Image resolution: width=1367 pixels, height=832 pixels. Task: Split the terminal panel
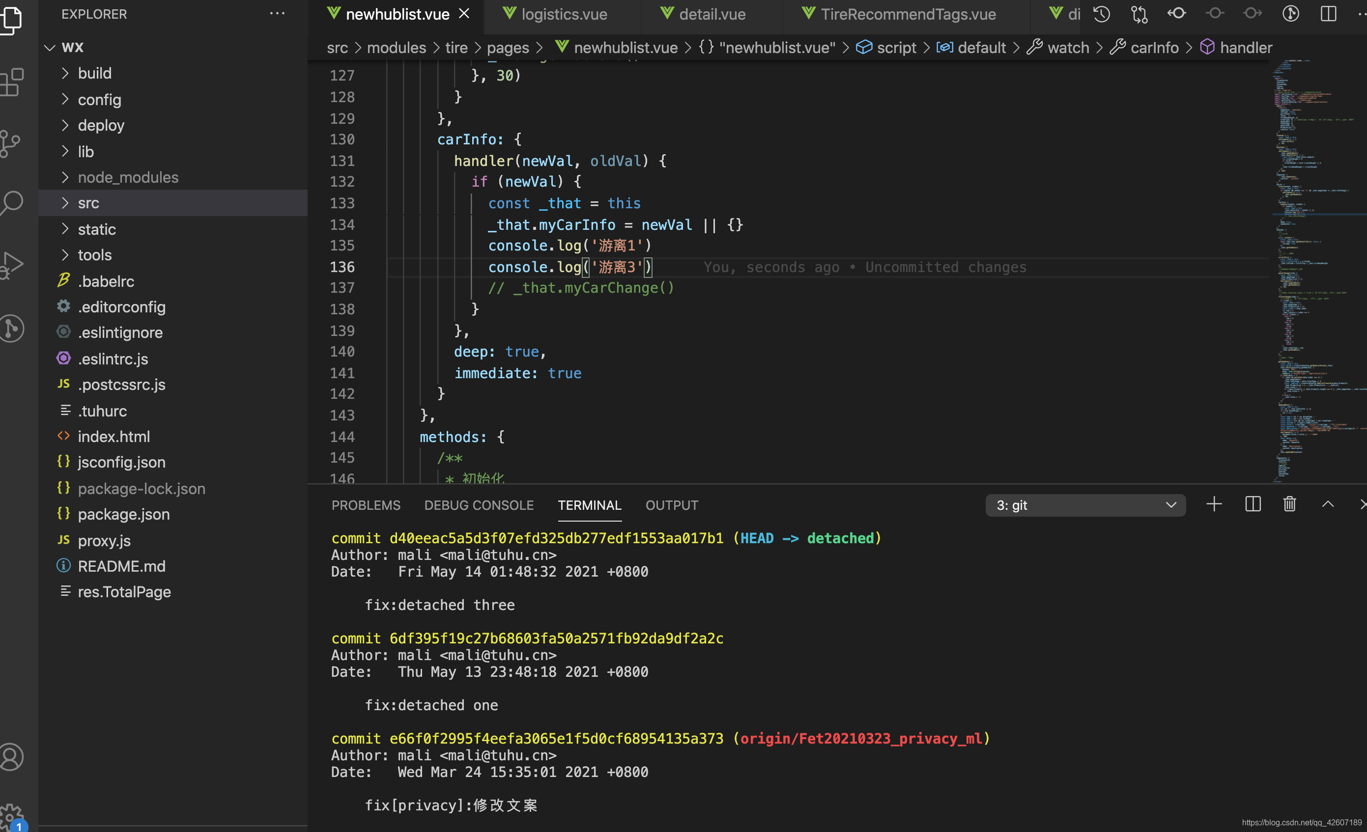click(1253, 504)
